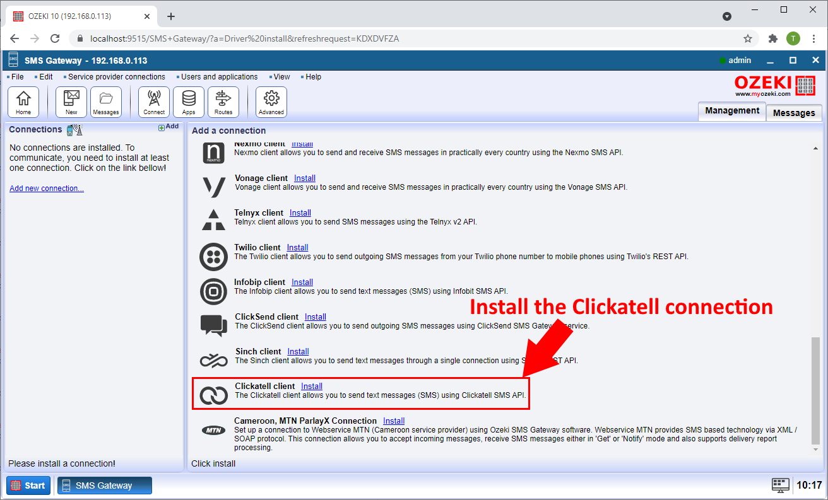Open the View menu
The width and height of the screenshot is (828, 500).
(x=281, y=77)
